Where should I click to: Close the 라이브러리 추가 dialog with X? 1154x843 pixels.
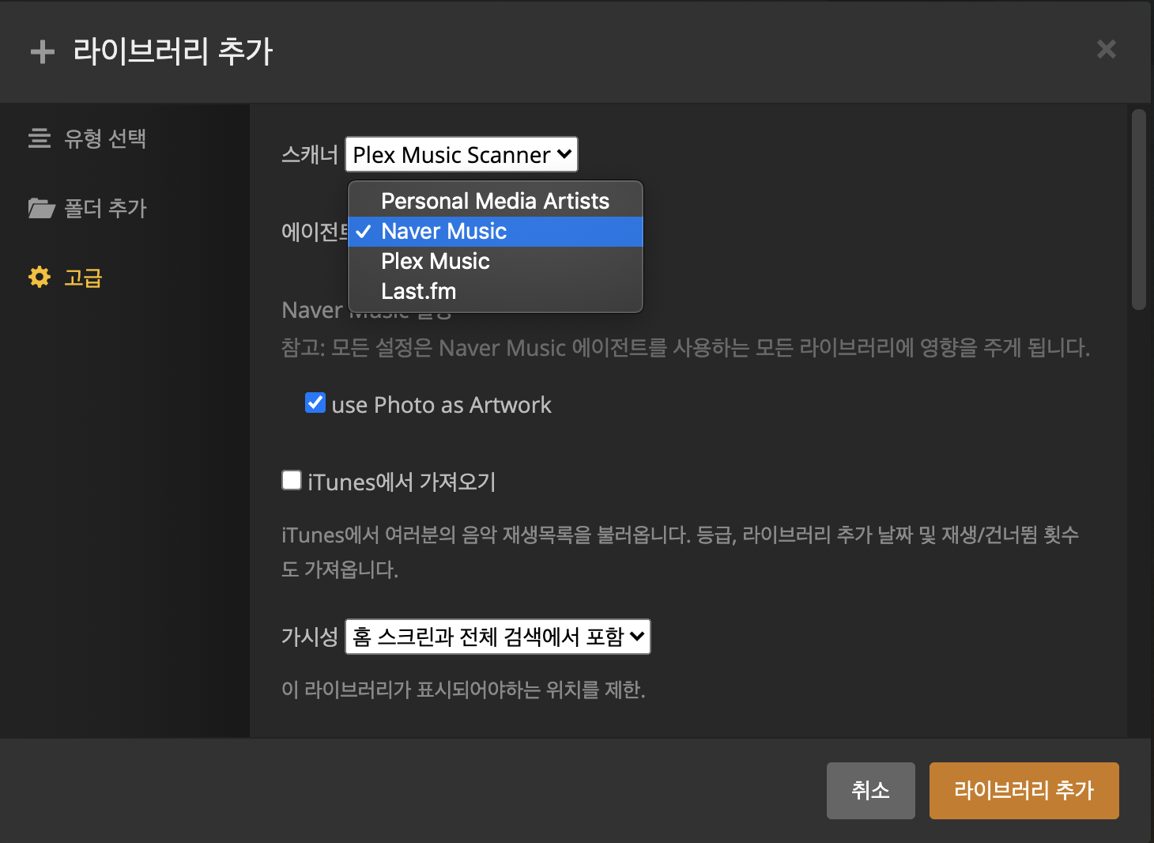pos(1107,49)
